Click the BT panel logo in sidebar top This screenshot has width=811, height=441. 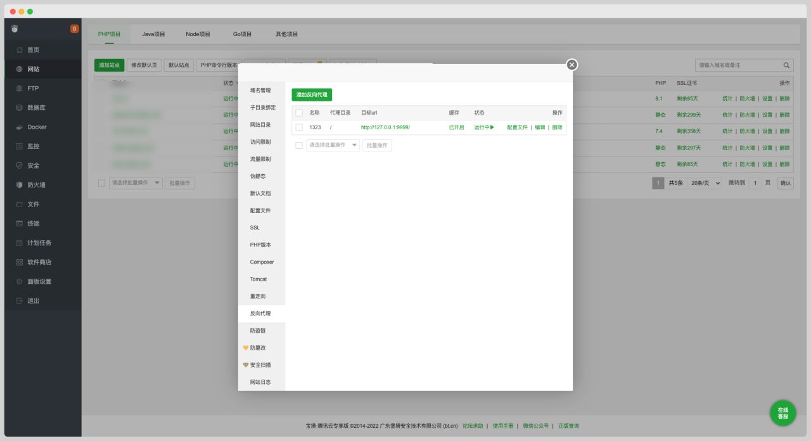click(x=15, y=29)
